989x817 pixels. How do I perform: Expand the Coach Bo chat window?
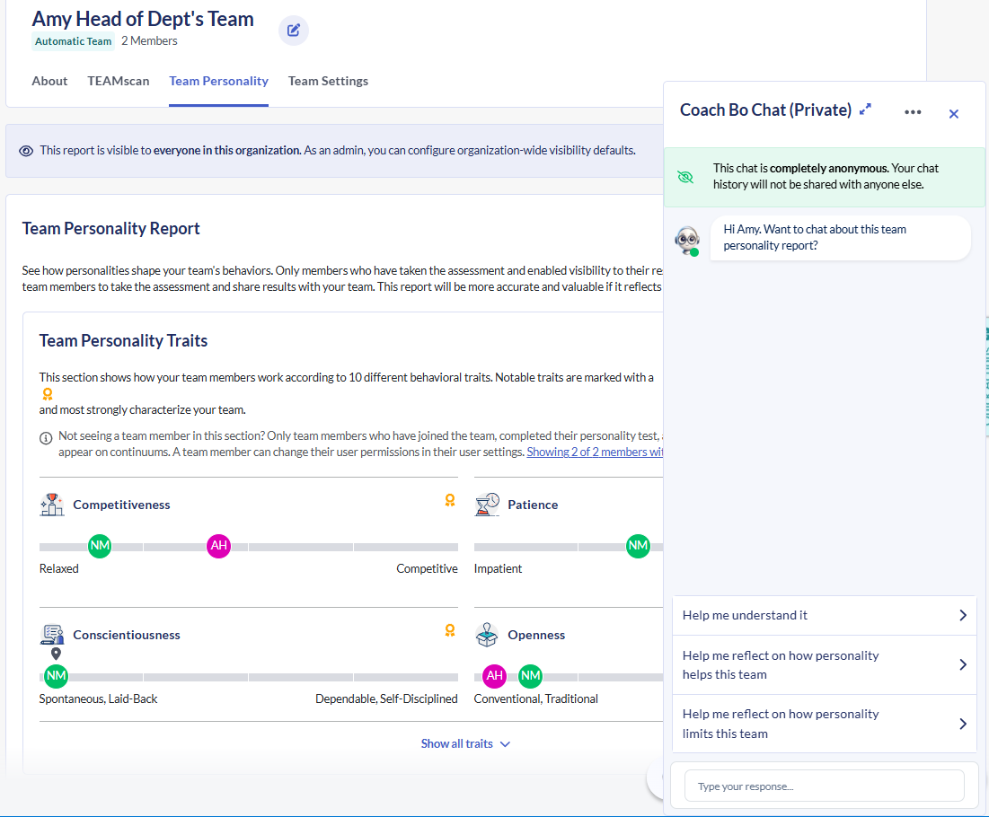[865, 110]
